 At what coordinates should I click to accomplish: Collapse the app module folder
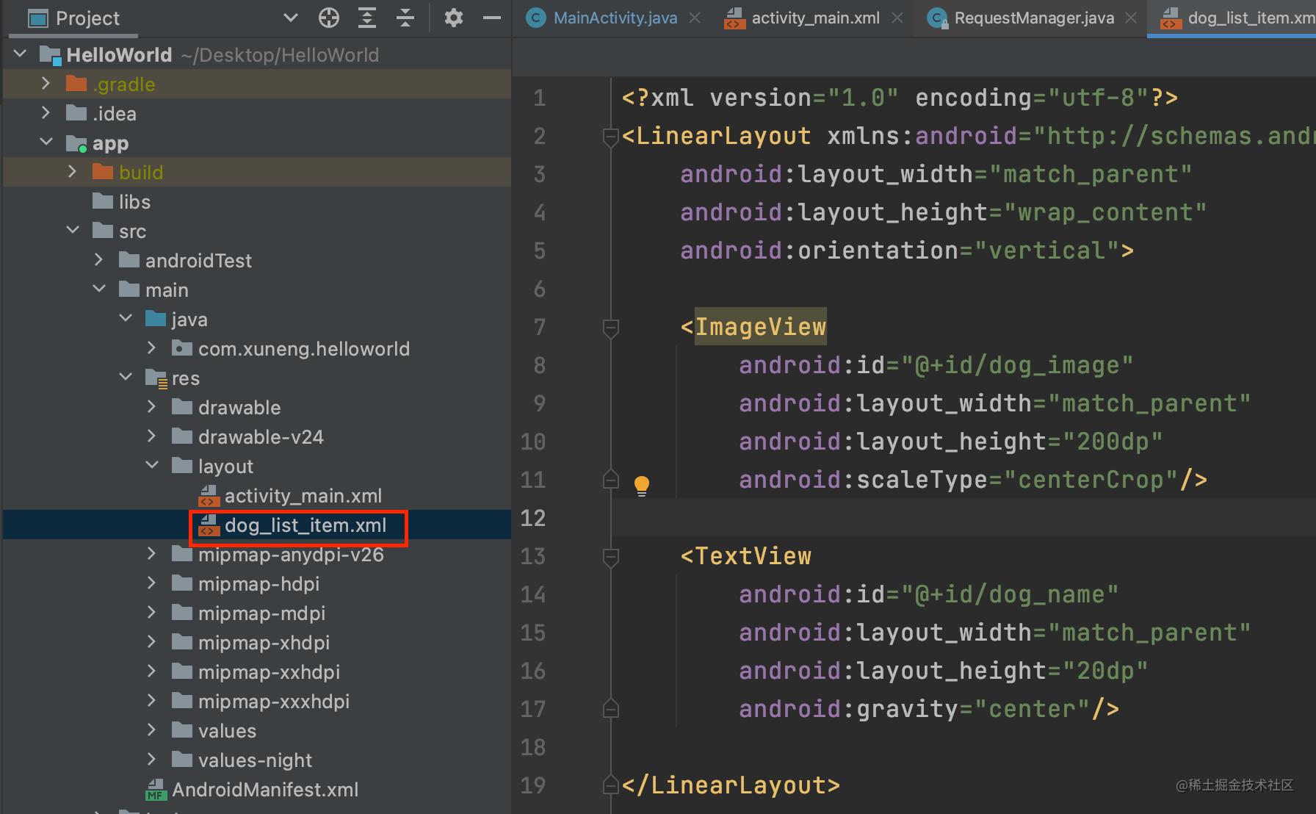pyautogui.click(x=46, y=143)
